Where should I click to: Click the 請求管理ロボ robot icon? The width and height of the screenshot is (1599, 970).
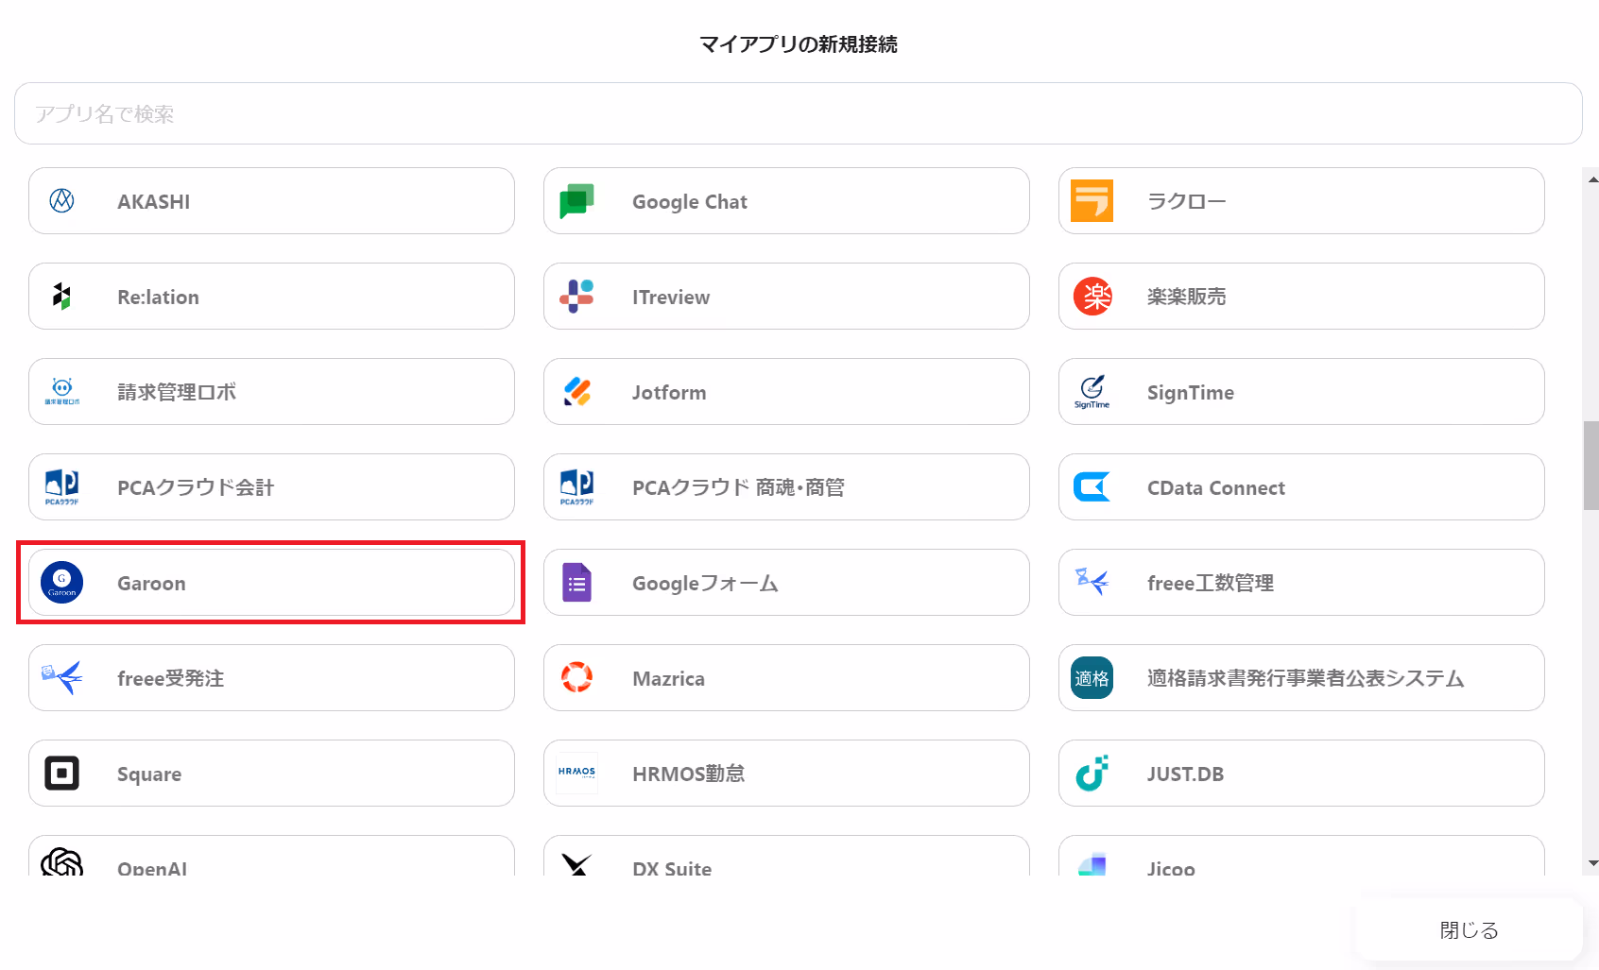(61, 391)
